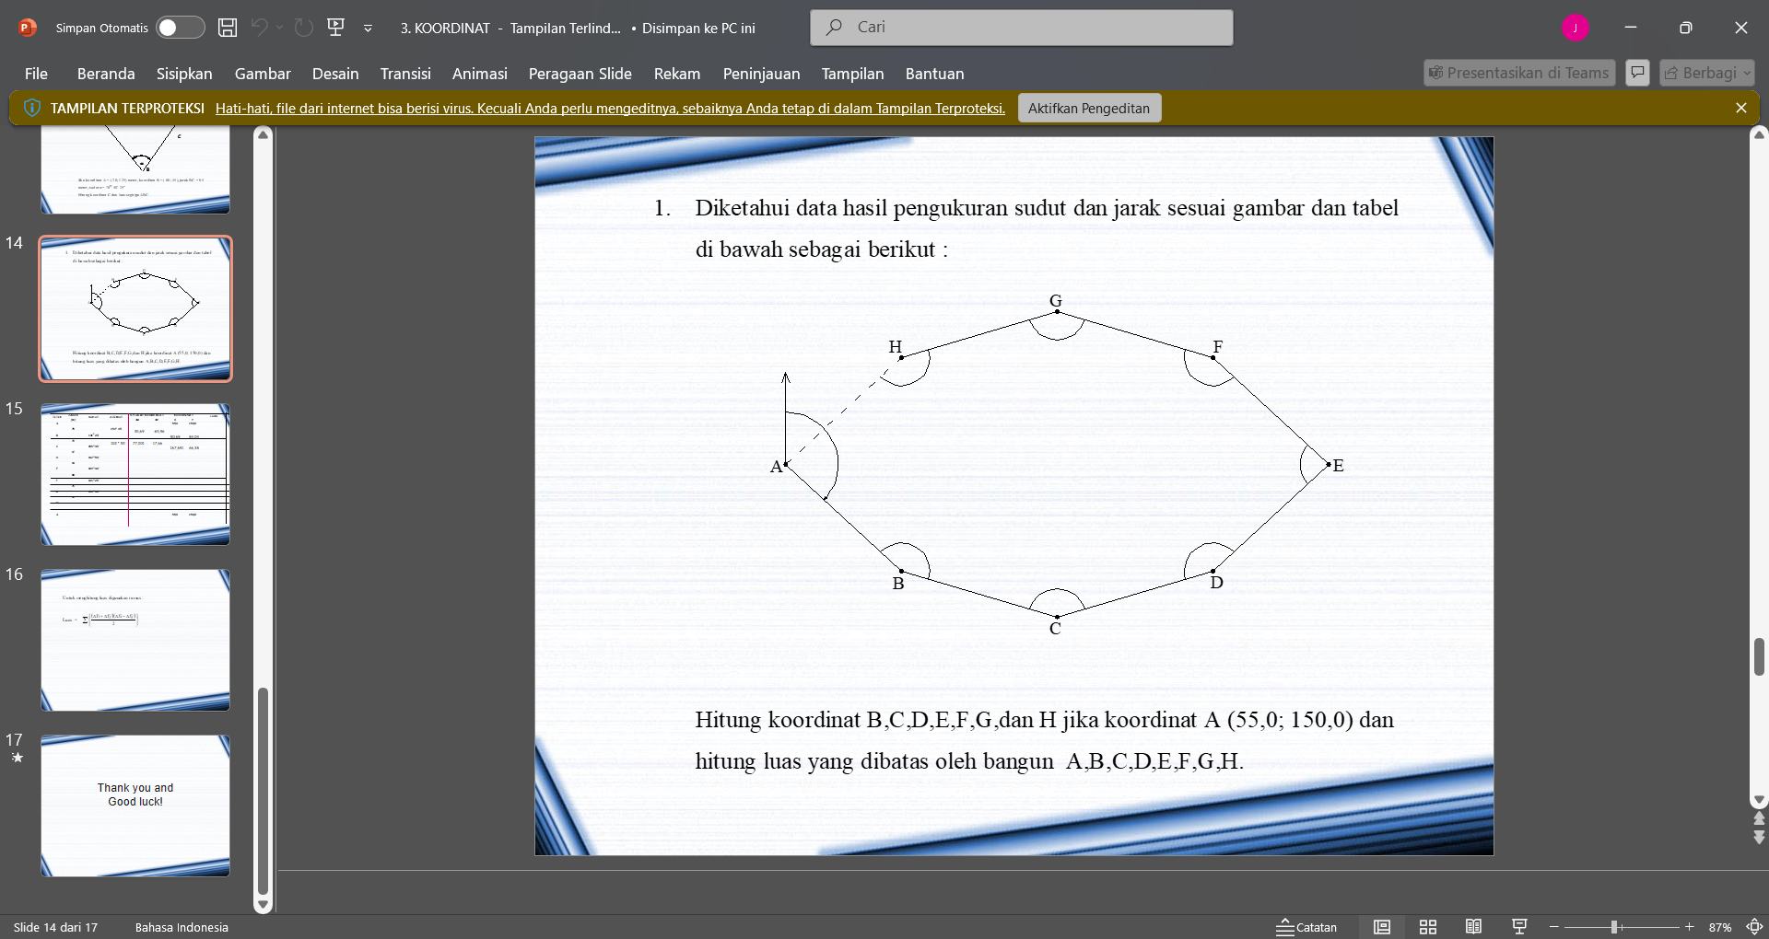The height and width of the screenshot is (939, 1769).
Task: Open the user account avatar
Action: 1576,28
